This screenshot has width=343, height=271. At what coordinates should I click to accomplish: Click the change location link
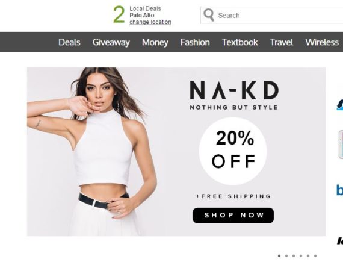click(x=150, y=22)
